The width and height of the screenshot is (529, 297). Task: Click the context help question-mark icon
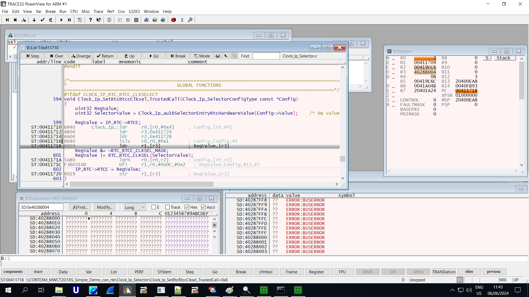[99, 20]
